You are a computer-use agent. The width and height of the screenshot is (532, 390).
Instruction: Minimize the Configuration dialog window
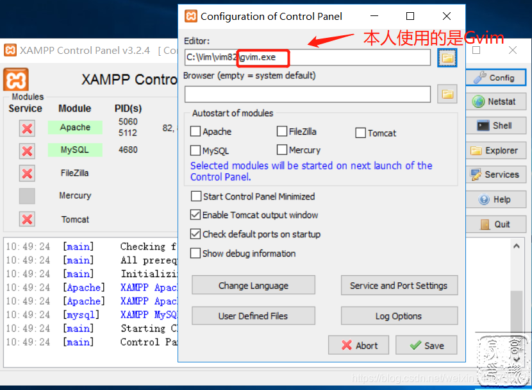point(374,16)
